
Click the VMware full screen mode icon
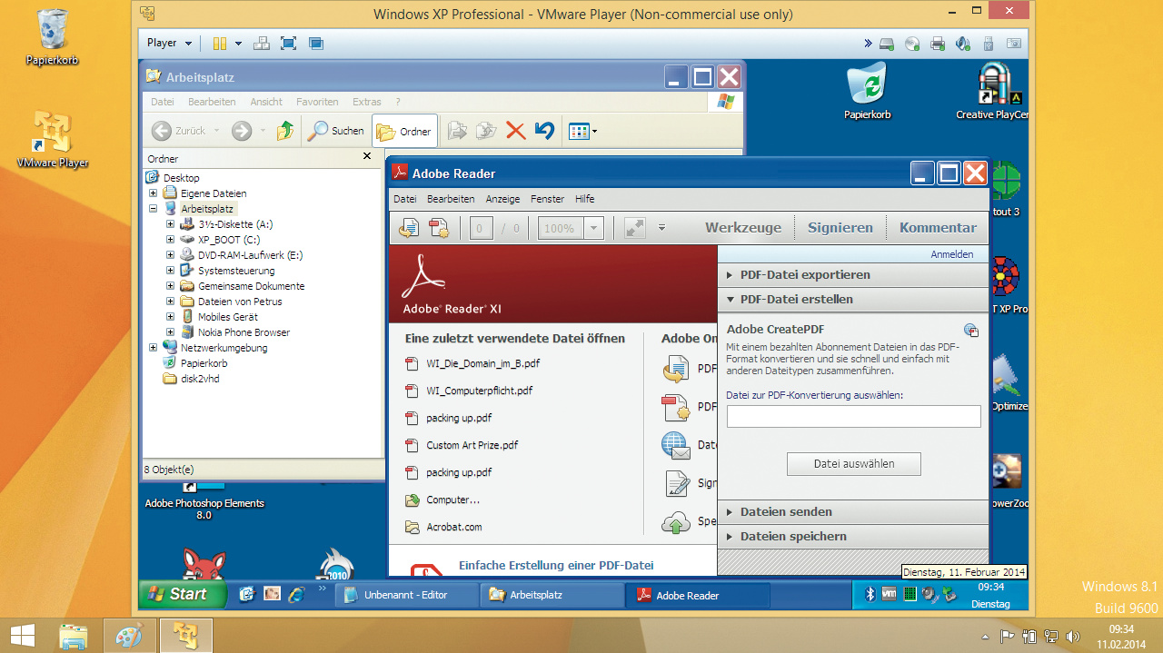(288, 43)
